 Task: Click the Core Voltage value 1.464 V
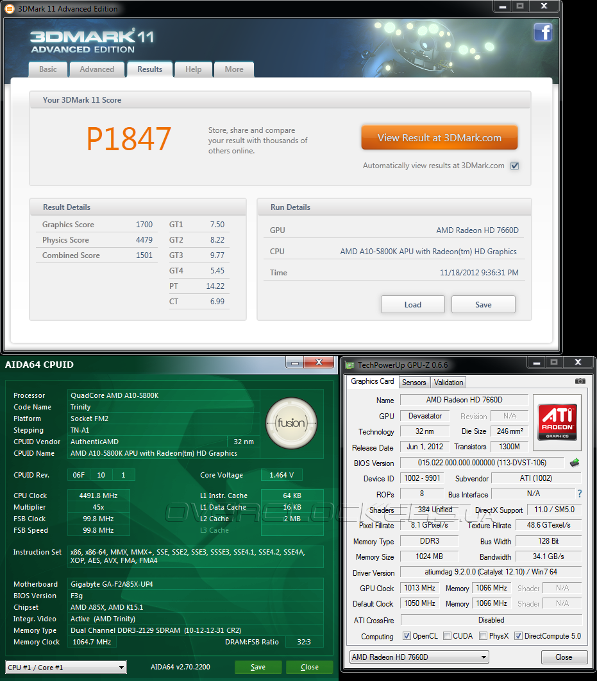pos(282,475)
